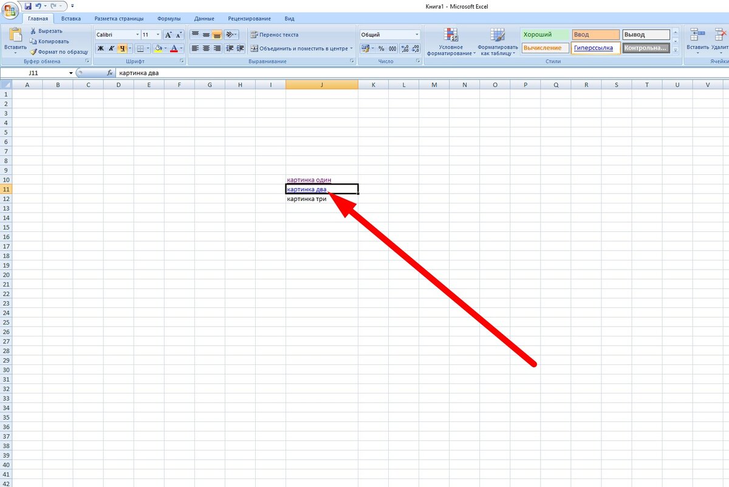Save the workbook via quick access toolbar
729x487 pixels.
pos(27,6)
